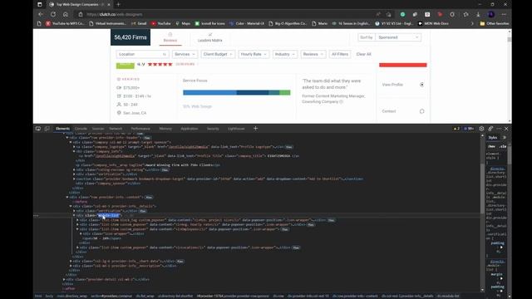The width and height of the screenshot is (532, 299).
Task: Toggle the :hov element state button
Action: tap(491, 146)
